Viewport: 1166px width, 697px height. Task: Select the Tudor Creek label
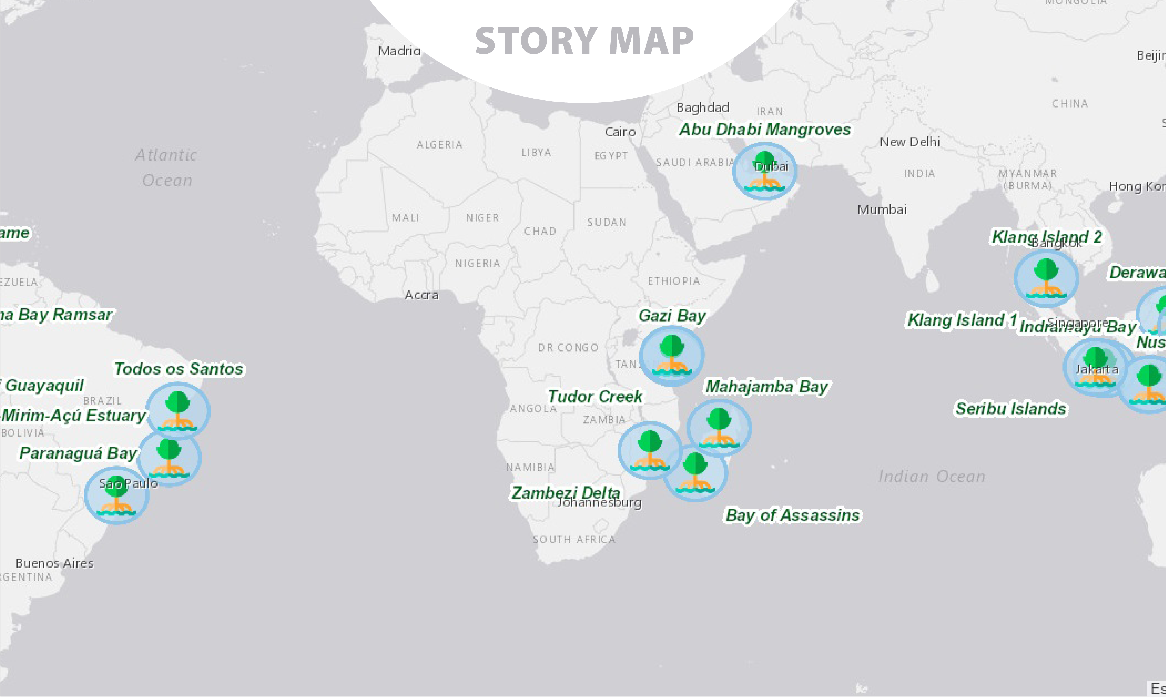coord(595,397)
